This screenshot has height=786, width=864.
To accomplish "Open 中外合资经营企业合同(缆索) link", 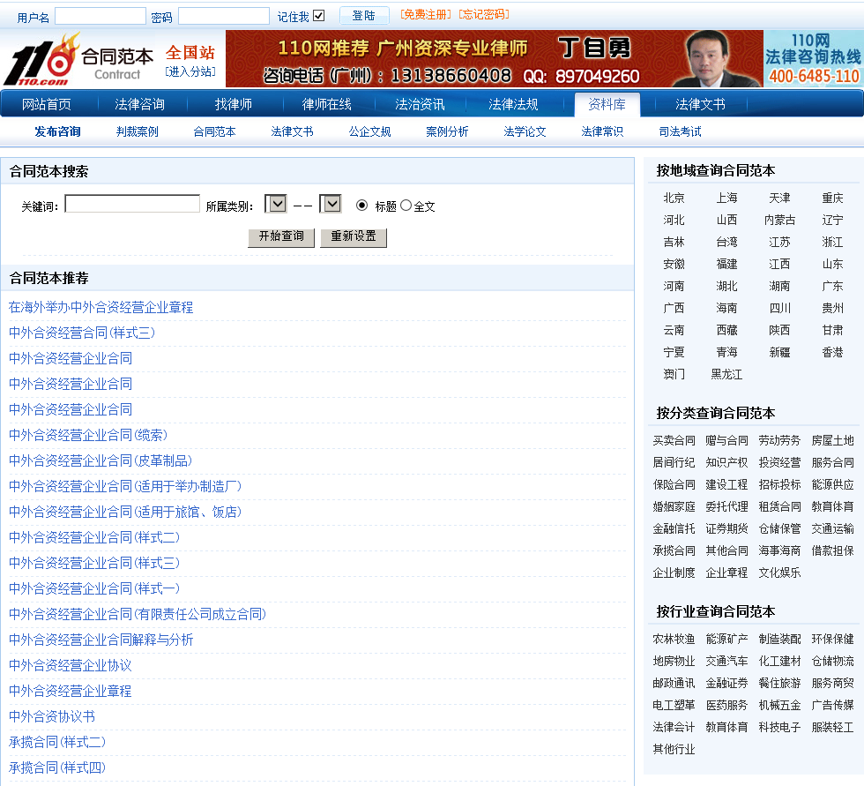I will [87, 436].
